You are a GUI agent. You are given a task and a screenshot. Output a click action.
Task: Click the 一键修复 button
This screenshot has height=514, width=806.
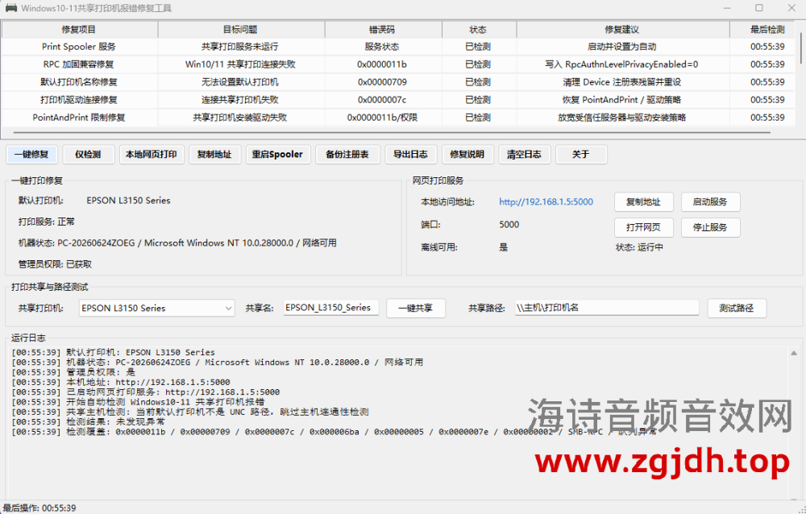point(31,154)
